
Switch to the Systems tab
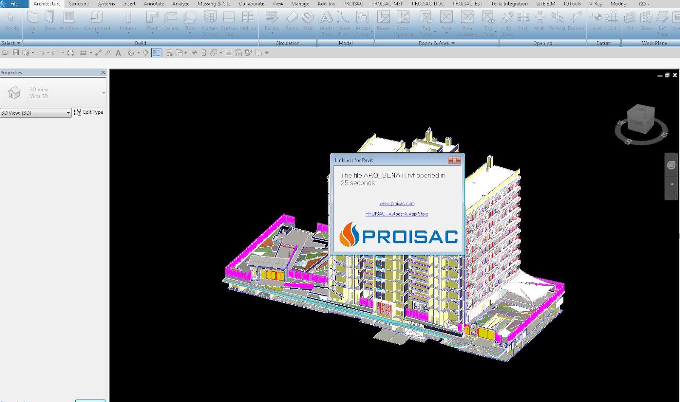pyautogui.click(x=106, y=4)
